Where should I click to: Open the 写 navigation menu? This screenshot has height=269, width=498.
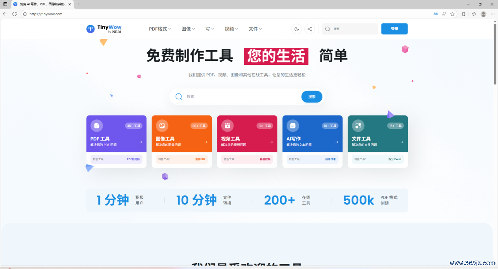[x=209, y=29]
